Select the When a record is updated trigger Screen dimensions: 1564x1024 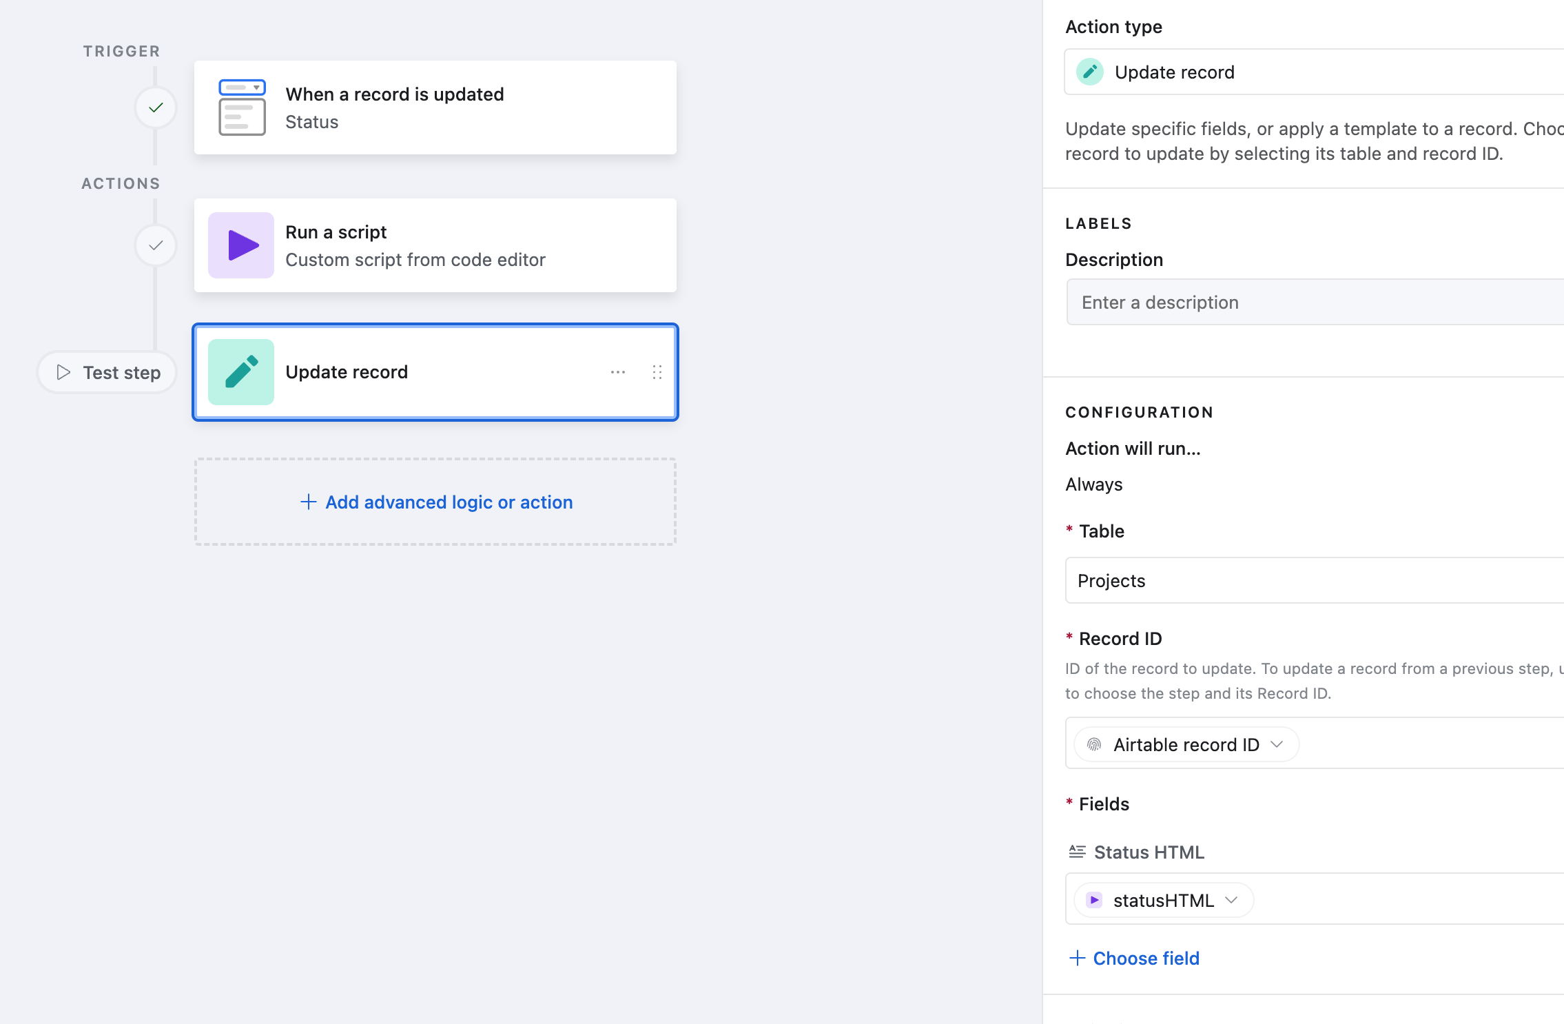(435, 107)
